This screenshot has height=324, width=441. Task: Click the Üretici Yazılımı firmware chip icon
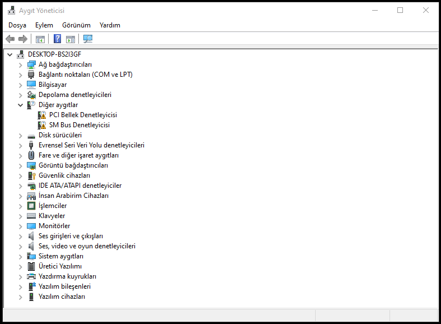31,266
